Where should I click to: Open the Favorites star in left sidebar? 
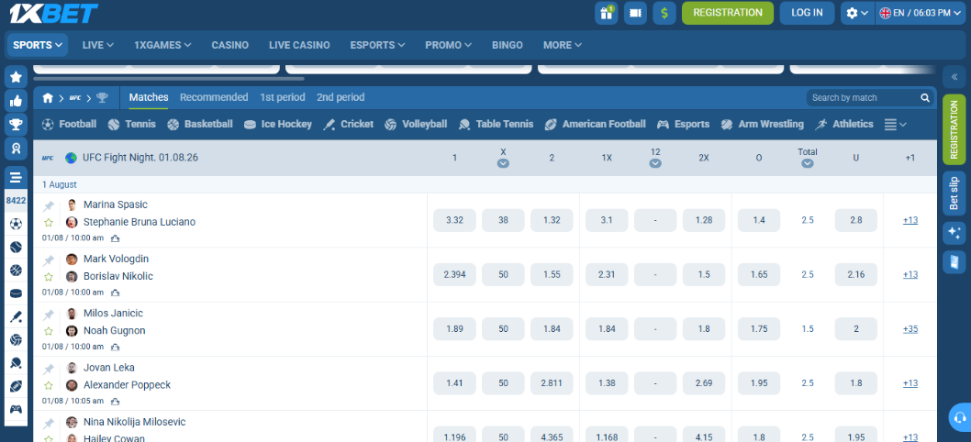17,77
